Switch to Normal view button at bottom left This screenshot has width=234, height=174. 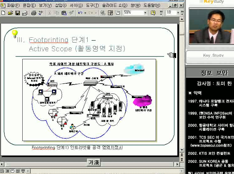2,171
